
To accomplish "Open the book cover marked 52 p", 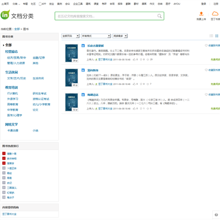I will 71,102.
